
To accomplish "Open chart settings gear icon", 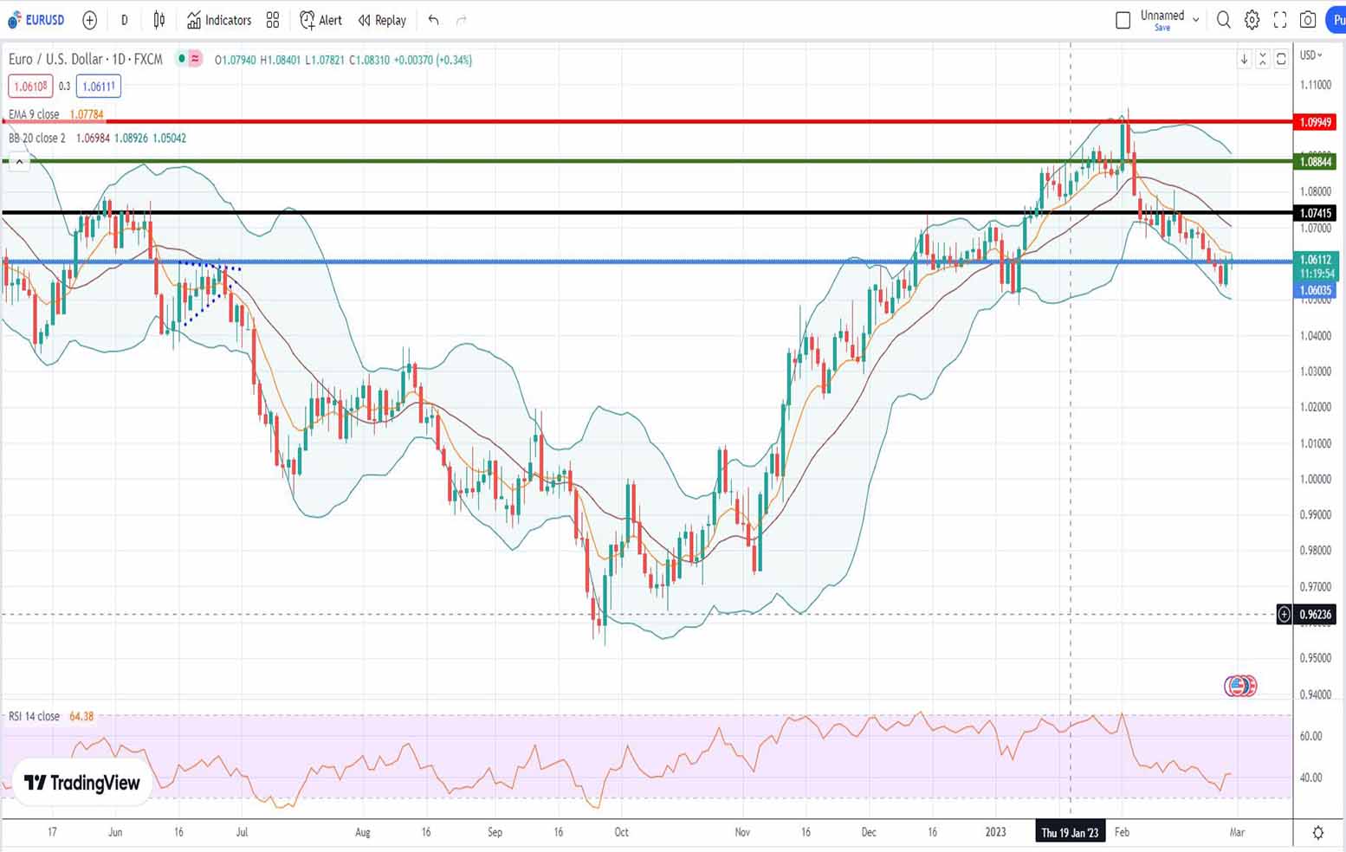I will tap(1252, 20).
